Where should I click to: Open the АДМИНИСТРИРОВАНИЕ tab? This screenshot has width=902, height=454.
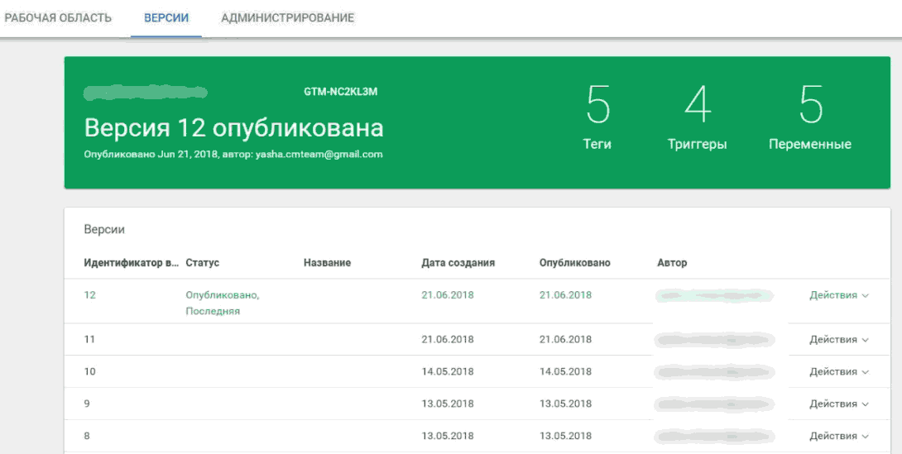click(288, 18)
